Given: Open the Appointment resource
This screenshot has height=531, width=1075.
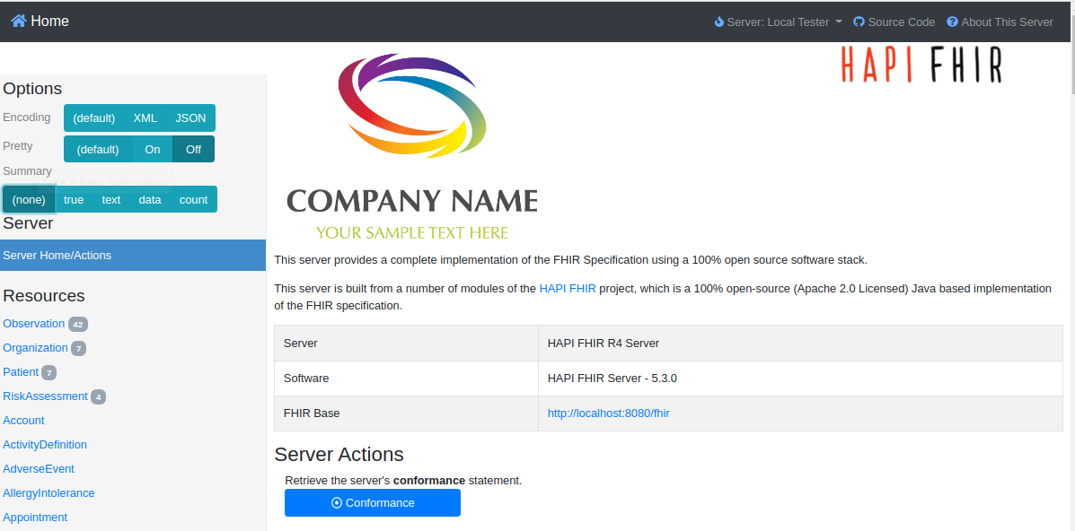Looking at the screenshot, I should tap(35, 518).
